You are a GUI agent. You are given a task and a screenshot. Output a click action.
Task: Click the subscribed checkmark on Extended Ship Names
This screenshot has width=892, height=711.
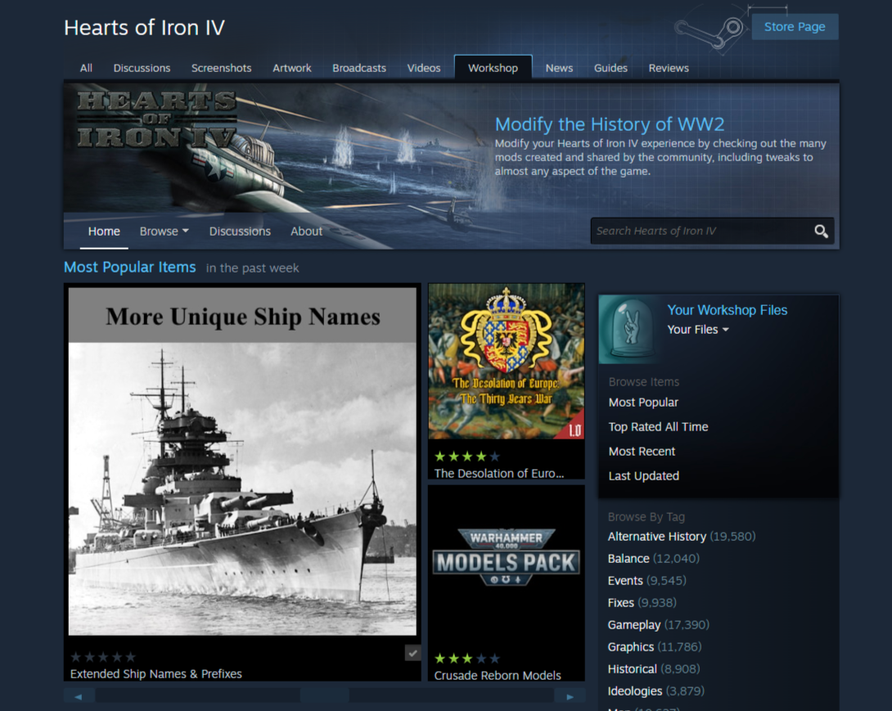413,653
